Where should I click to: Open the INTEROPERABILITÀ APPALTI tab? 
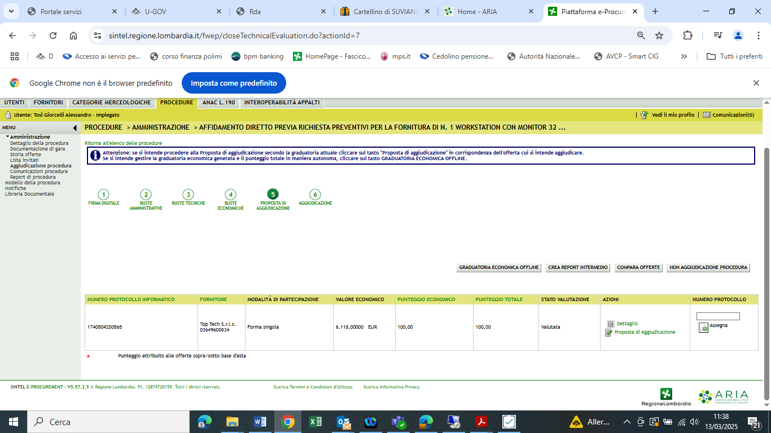(282, 103)
